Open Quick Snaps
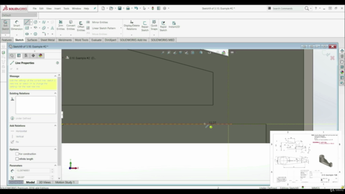 pos(154,25)
